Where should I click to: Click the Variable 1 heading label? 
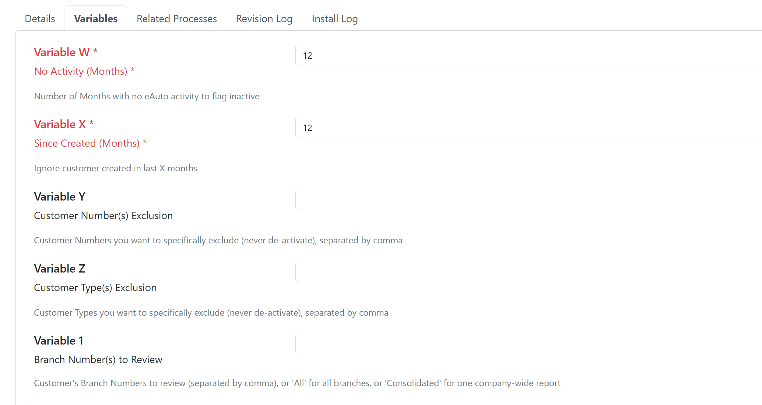click(59, 340)
